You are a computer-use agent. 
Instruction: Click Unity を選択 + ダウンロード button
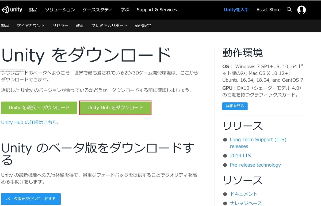pos(39,108)
